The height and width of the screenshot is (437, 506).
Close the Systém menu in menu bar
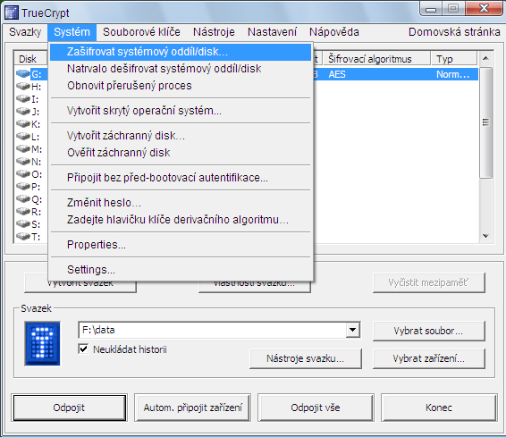72,32
